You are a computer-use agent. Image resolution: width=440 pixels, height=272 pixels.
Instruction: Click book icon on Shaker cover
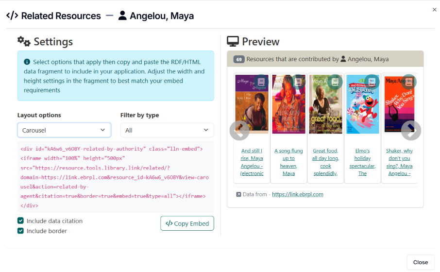click(x=409, y=82)
